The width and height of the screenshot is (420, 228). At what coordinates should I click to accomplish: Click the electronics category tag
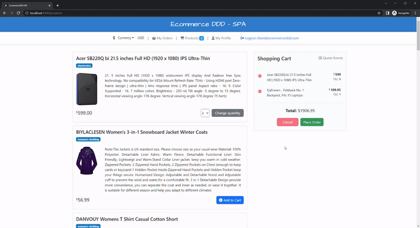click(84, 66)
